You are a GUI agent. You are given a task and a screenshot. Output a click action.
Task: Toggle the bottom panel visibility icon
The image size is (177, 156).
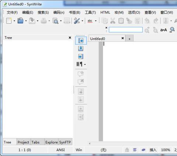(x=81, y=48)
